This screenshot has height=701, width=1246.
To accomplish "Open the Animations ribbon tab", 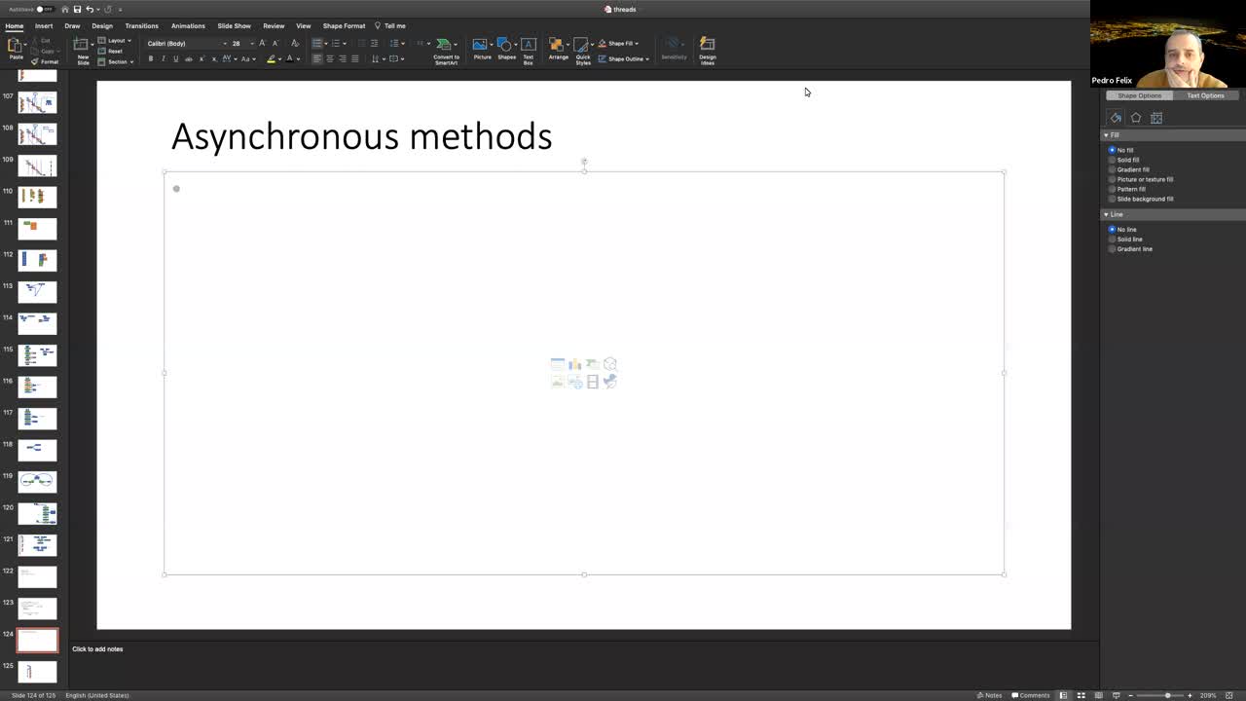I will tap(188, 26).
